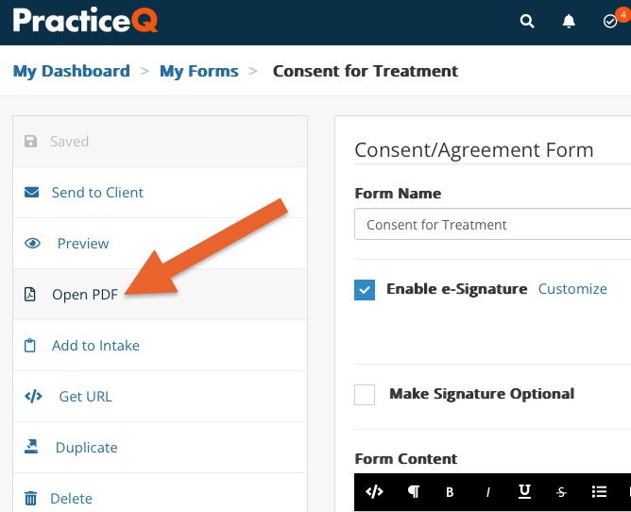
Task: Open the notifications bell icon
Action: [x=569, y=21]
